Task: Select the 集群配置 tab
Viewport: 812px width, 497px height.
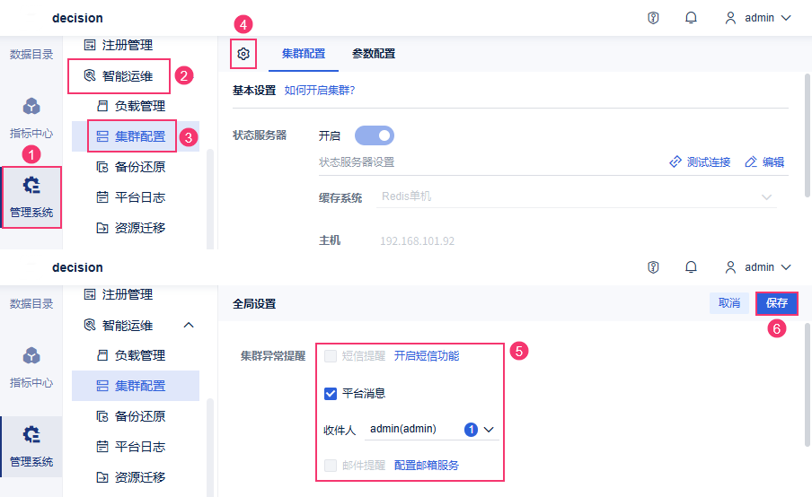Action: (304, 54)
